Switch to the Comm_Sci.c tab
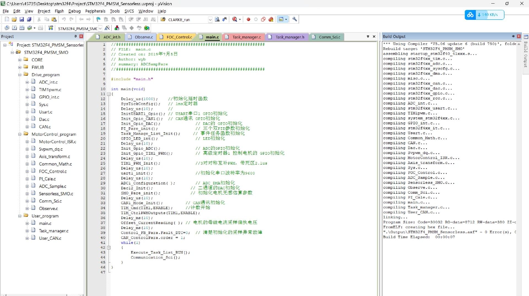 coord(327,37)
